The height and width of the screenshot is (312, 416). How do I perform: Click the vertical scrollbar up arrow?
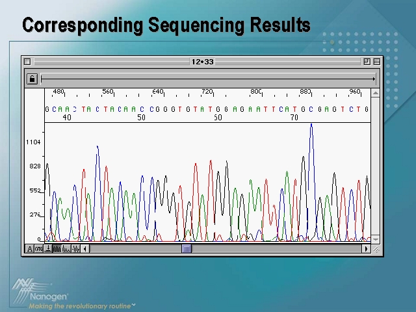pos(376,93)
